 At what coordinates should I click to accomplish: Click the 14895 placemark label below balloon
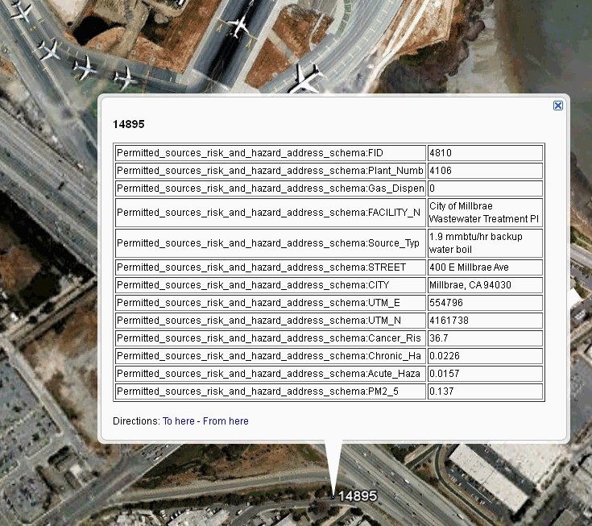pyautogui.click(x=357, y=496)
